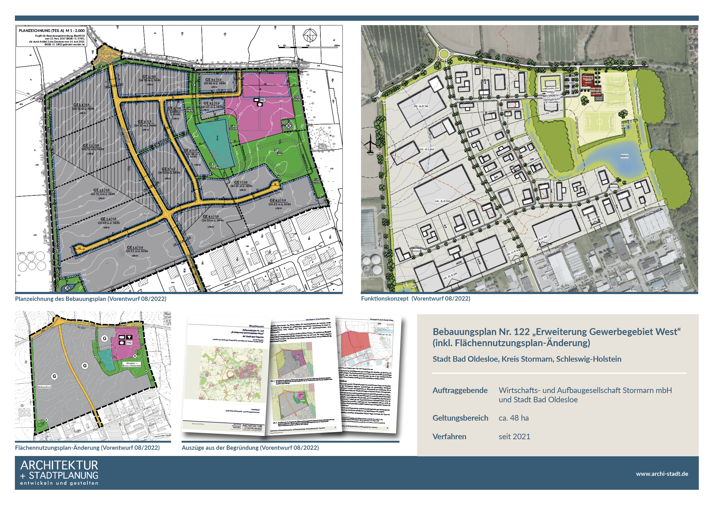This screenshot has height=505, width=714.
Task: Click the RRH retention pond label
Action: click(x=624, y=156)
